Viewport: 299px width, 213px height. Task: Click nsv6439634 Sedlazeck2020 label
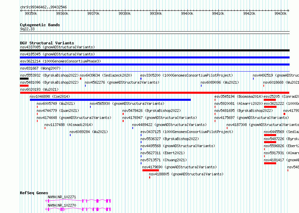point(106,75)
